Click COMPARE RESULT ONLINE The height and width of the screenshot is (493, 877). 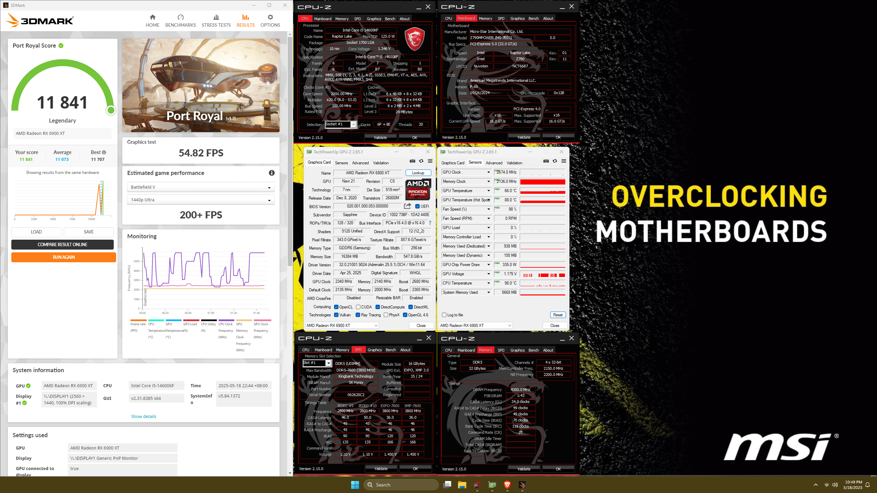coord(62,245)
